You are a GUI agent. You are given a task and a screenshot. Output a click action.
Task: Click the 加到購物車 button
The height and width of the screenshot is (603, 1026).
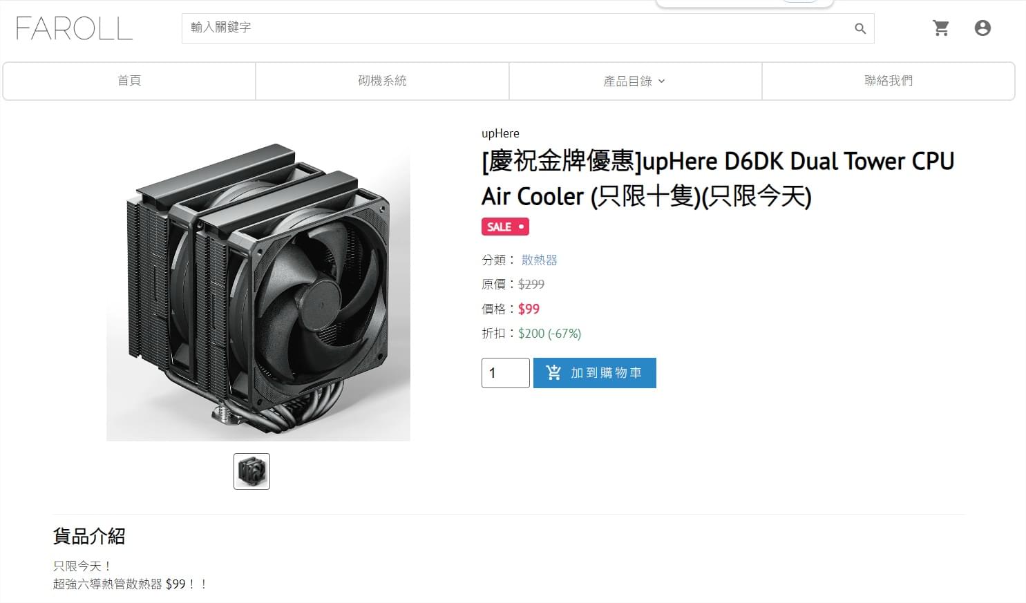tap(595, 373)
